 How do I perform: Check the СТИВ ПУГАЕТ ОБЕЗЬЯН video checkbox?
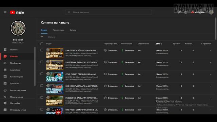pos(42,74)
